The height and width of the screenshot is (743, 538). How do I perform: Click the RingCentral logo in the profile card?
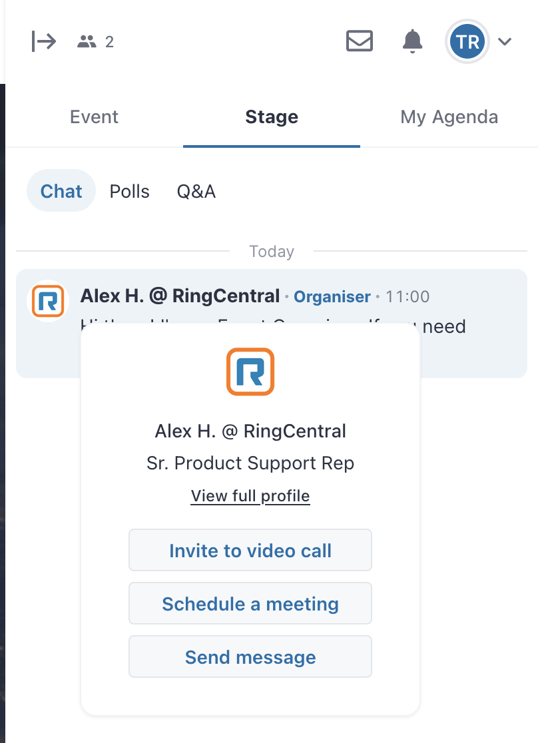point(250,371)
